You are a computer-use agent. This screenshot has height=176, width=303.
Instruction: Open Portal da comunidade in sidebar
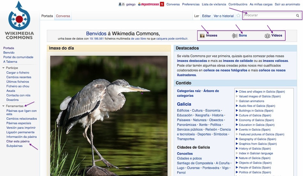pyautogui.click(x=18, y=57)
